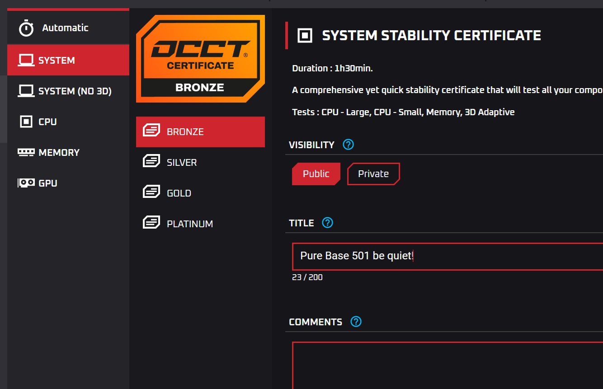
Task: Click inside the Comments text area
Action: point(448,366)
